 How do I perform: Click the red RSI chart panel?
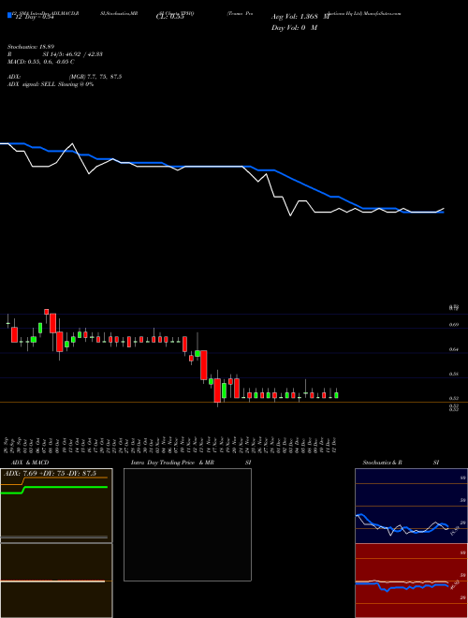click(411, 581)
